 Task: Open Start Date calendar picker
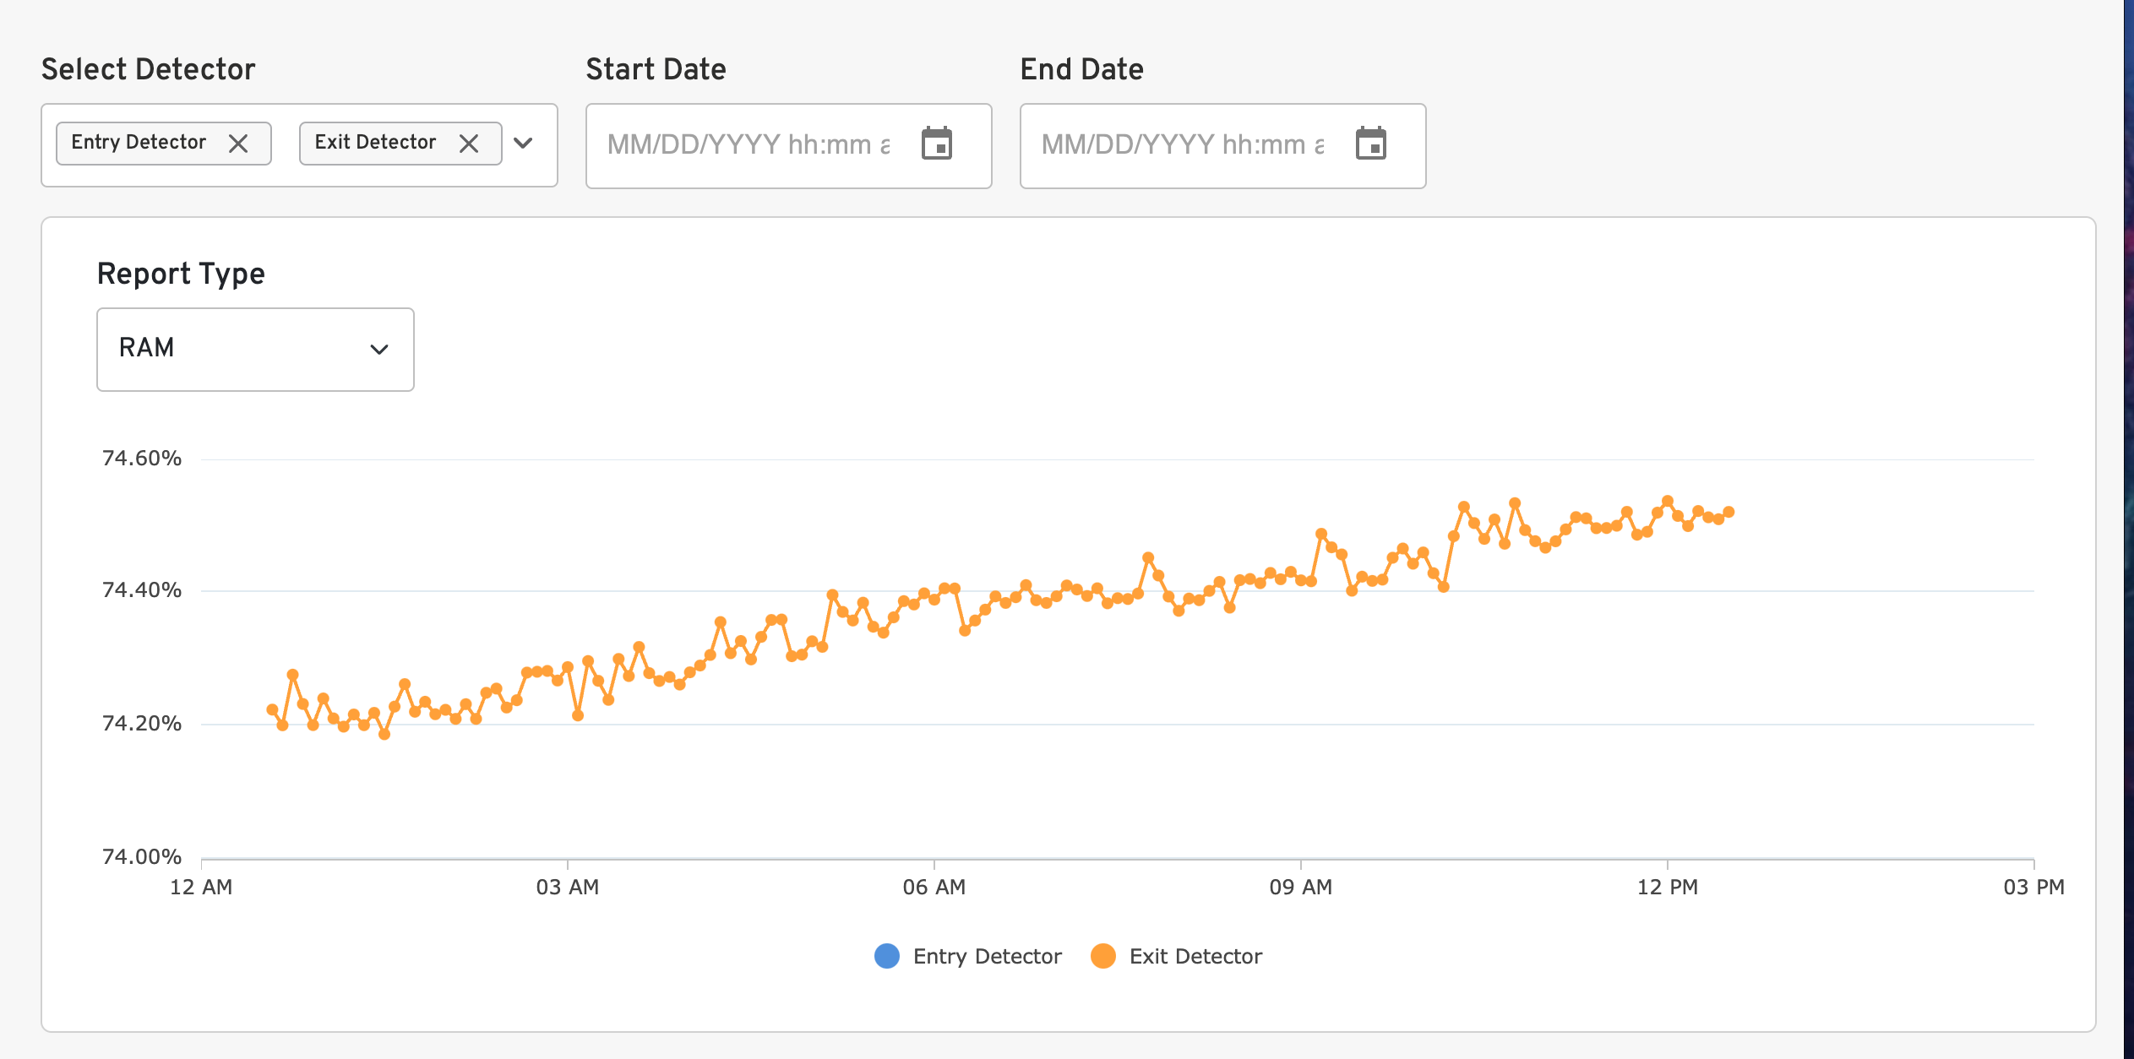coord(936,144)
